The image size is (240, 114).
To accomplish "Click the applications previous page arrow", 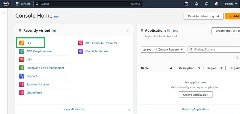I will (237, 57).
